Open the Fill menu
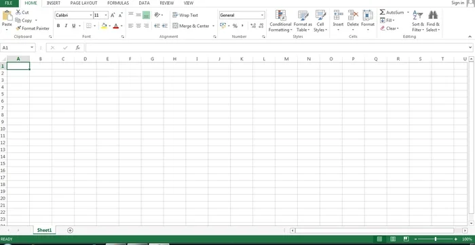This screenshot has height=245, width=475. coord(387,20)
